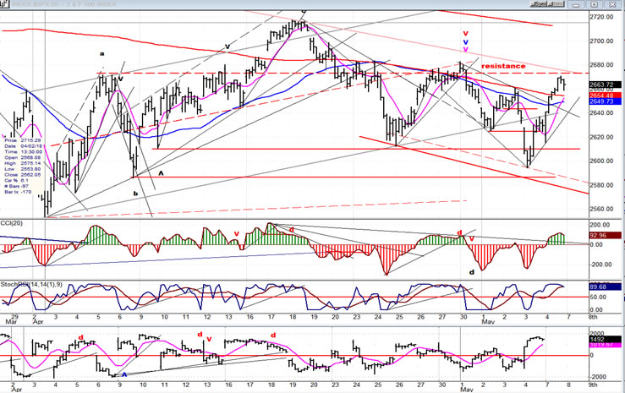
Task: Select the black 'a' wave label near April 5
Action: click(102, 54)
